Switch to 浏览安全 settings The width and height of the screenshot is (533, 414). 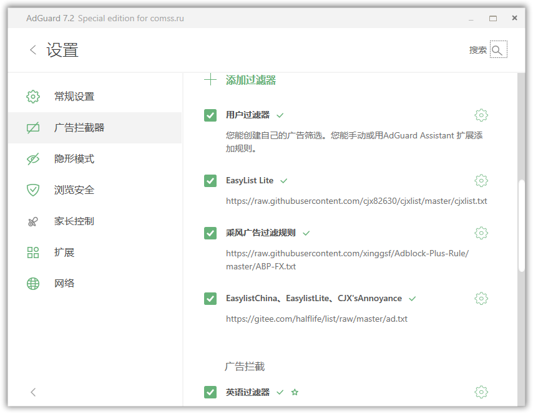click(95, 190)
